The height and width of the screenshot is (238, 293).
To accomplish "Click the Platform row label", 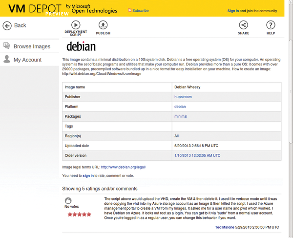I will pyautogui.click(x=71, y=107).
